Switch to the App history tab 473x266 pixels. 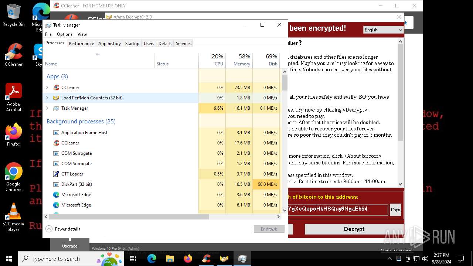[x=109, y=43]
